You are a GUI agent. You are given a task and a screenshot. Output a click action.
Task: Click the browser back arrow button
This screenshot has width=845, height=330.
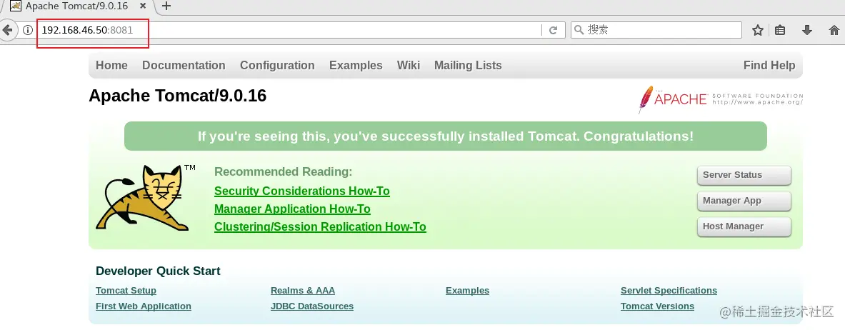[x=7, y=30]
